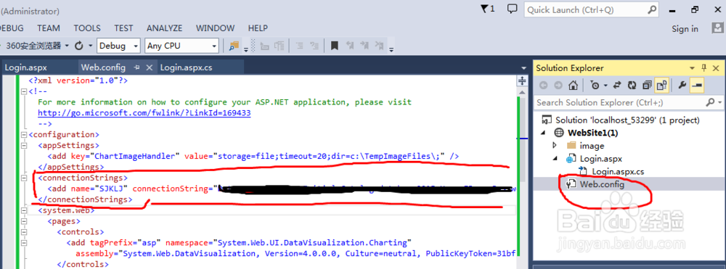Screen dimensions: 726x269
Task: Open Solution Explorer window position dropdown
Action: [691, 68]
